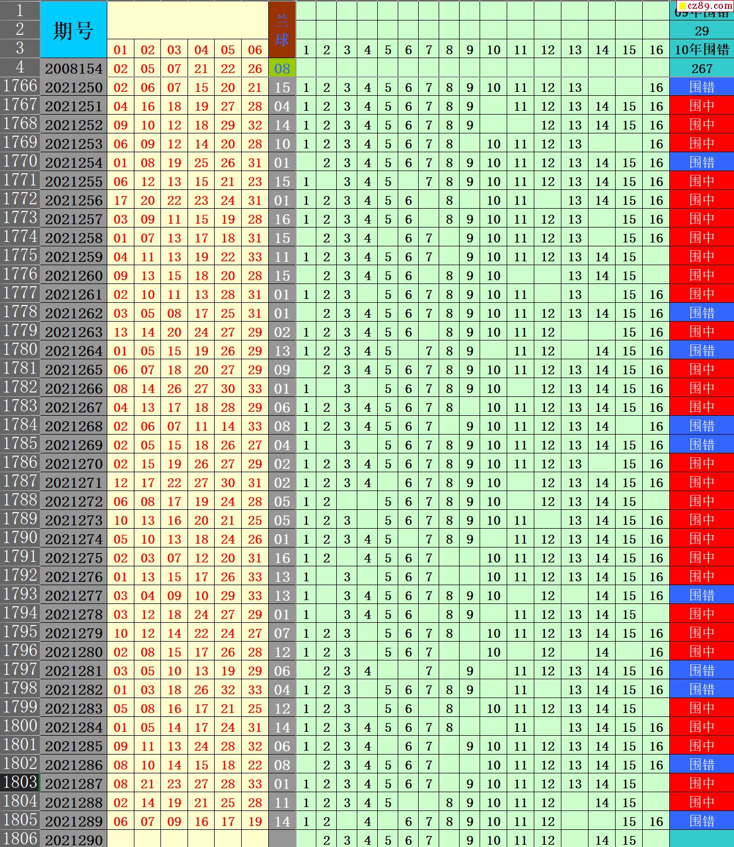Select row header 1766
Image resolution: width=734 pixels, height=847 pixels.
point(20,87)
